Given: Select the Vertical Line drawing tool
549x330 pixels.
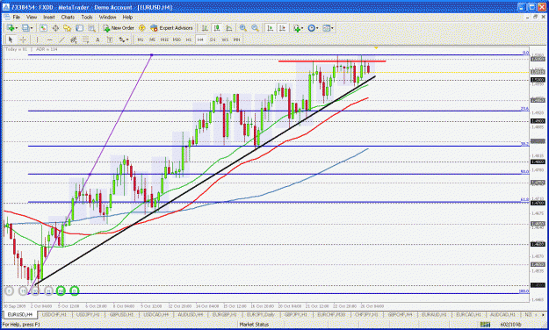Looking at the screenshot, I should pos(37,39).
